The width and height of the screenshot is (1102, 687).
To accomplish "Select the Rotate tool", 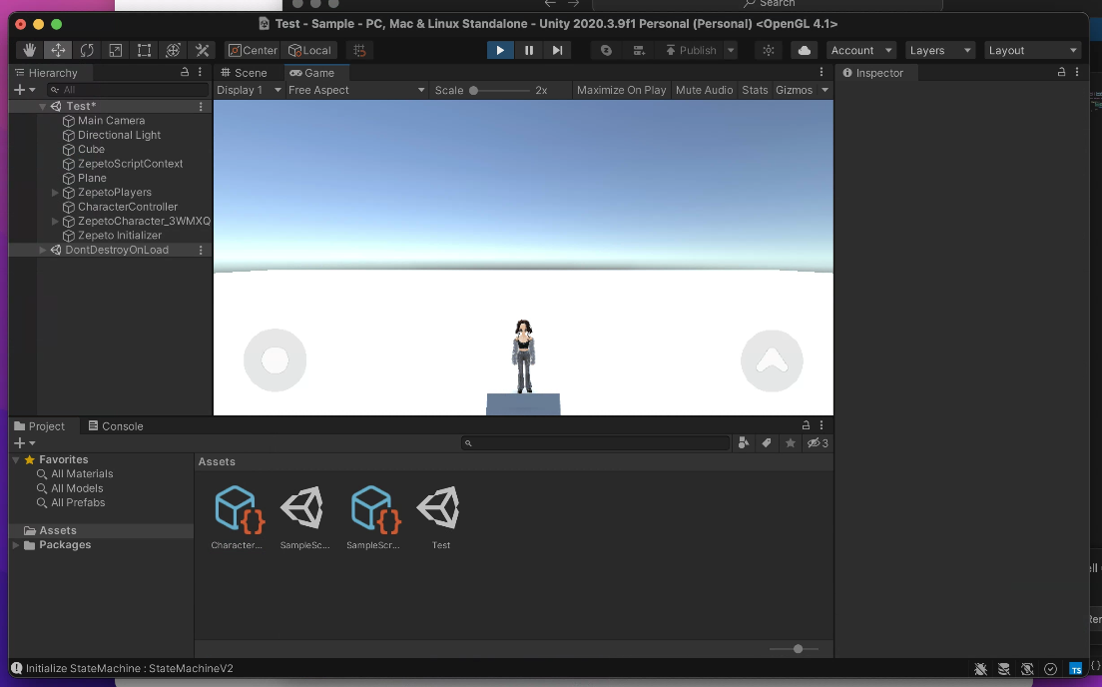I will pyautogui.click(x=87, y=49).
